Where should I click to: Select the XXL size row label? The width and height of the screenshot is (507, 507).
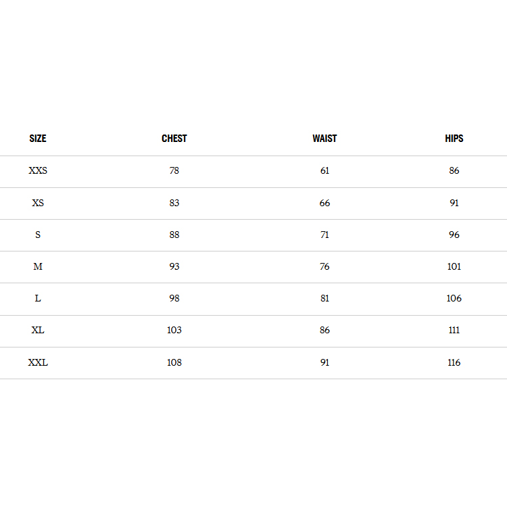coord(38,362)
